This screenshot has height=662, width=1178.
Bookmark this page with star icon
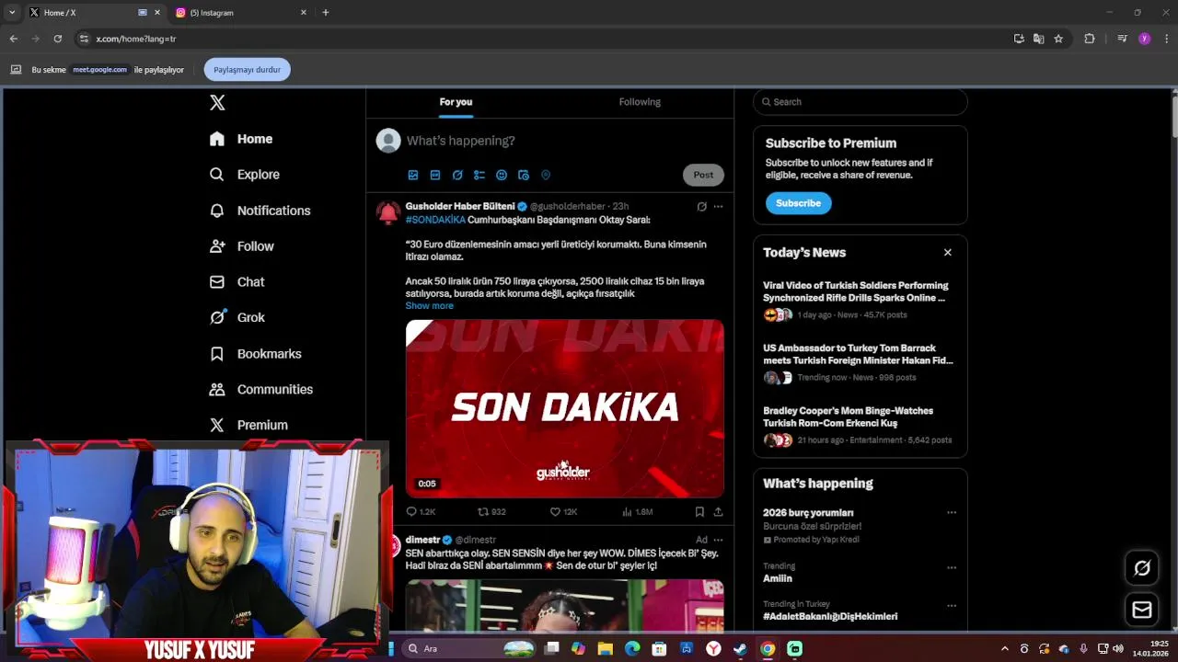coord(1058,39)
